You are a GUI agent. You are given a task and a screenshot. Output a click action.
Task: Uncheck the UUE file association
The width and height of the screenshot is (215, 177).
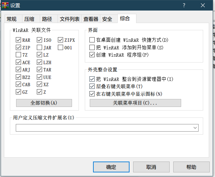click(39, 77)
